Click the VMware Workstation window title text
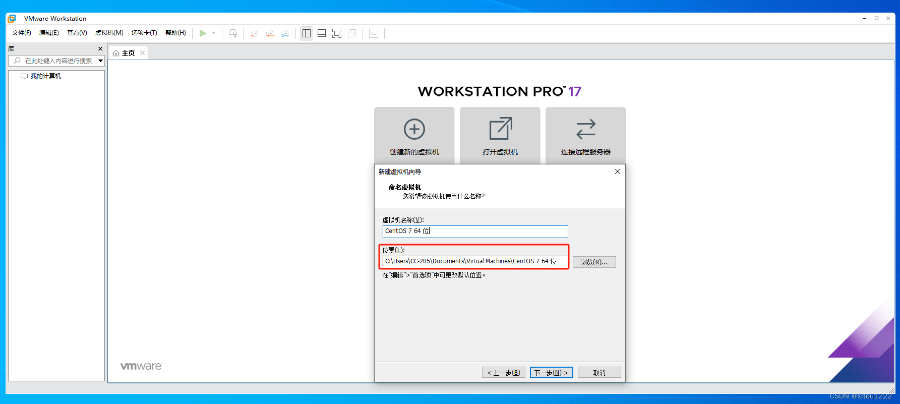Viewport: 900px width, 404px height. coord(55,19)
